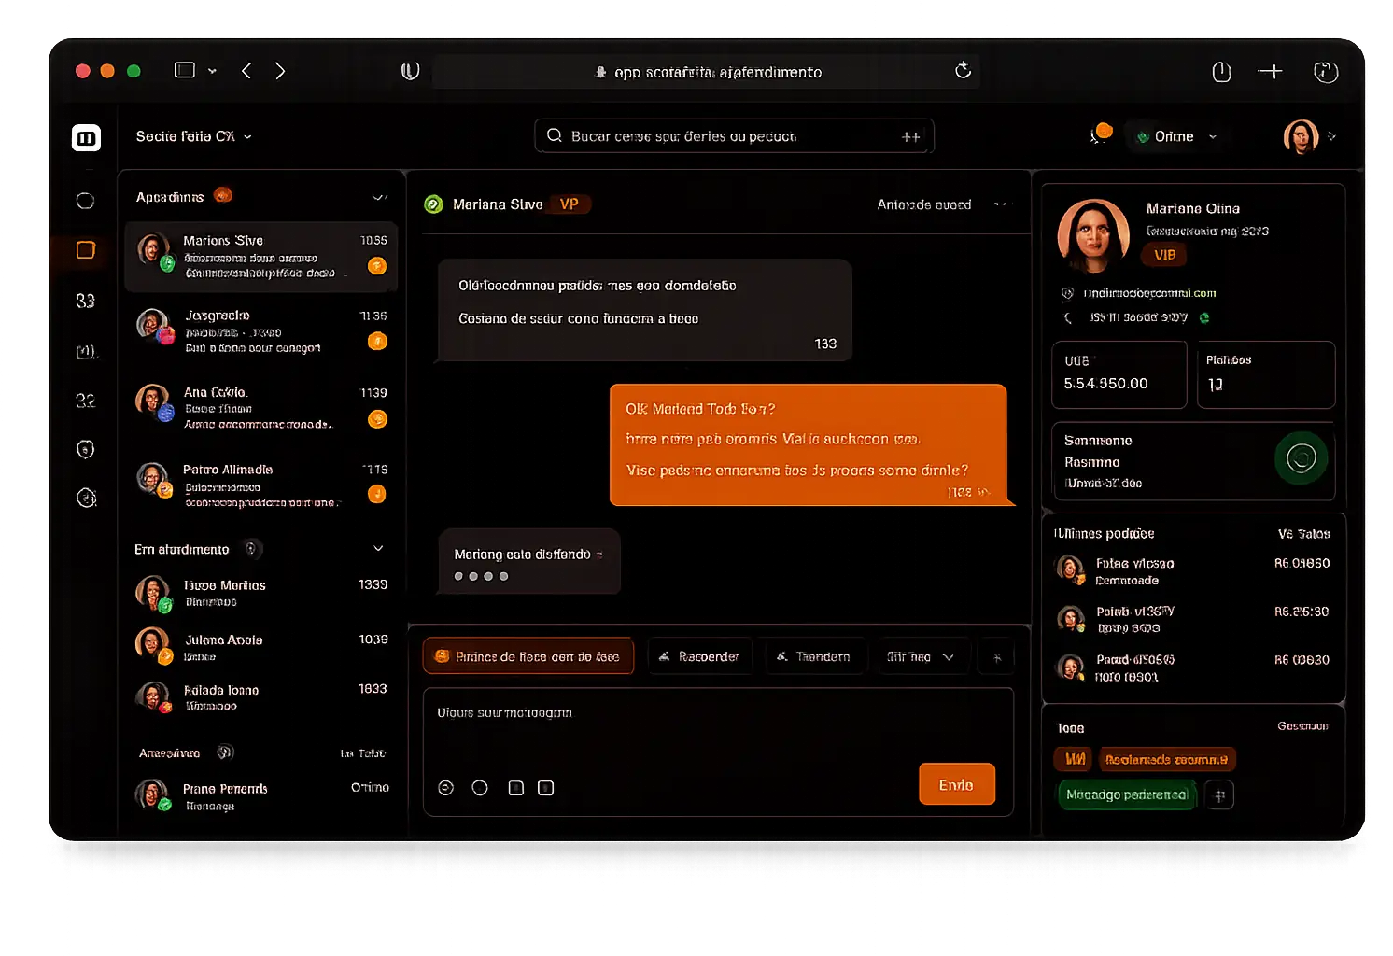Click the browser address bar
The height and width of the screenshot is (956, 1393).
coord(708,72)
